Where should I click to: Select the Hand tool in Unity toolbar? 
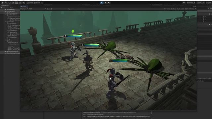[x=3, y=3]
